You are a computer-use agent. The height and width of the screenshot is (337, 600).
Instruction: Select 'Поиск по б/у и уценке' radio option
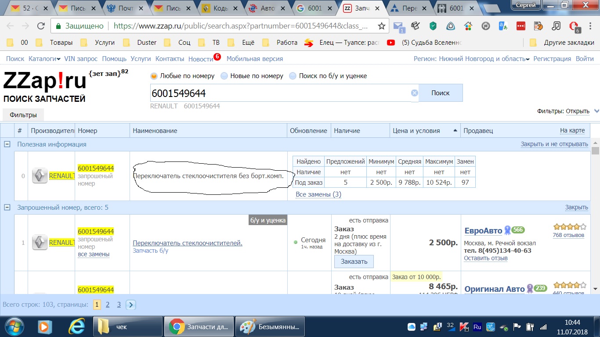[293, 76]
